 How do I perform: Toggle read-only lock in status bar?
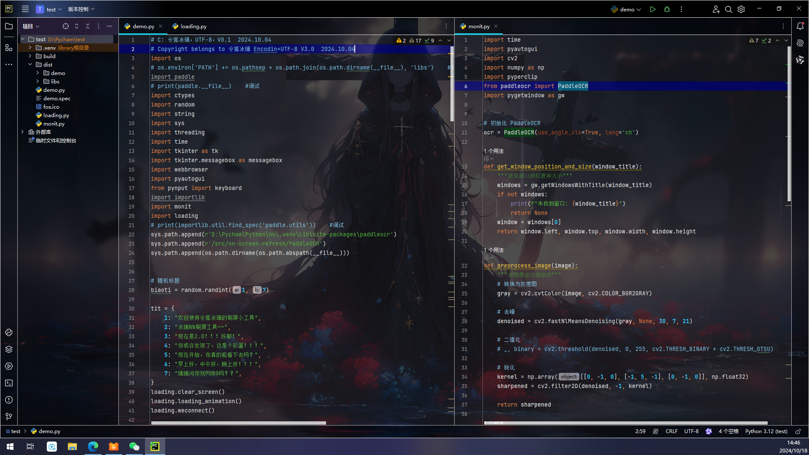tap(798, 431)
